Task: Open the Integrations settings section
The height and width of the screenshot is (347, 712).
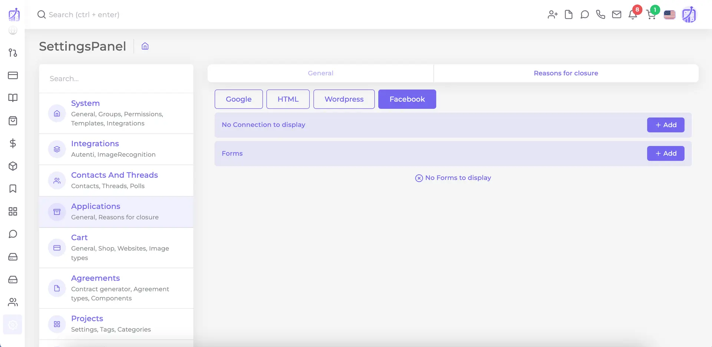Action: pyautogui.click(x=95, y=144)
